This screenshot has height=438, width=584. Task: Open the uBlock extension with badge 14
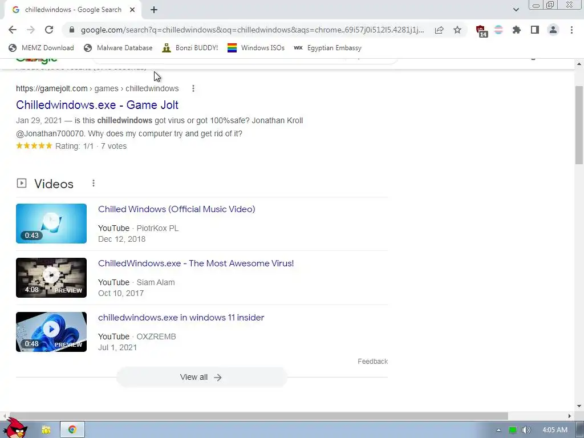tap(481, 31)
